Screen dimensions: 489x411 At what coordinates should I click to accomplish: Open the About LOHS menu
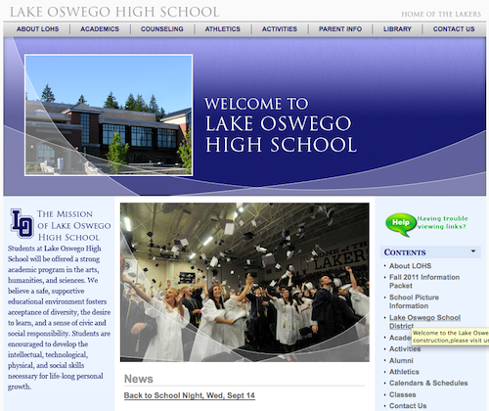(38, 29)
